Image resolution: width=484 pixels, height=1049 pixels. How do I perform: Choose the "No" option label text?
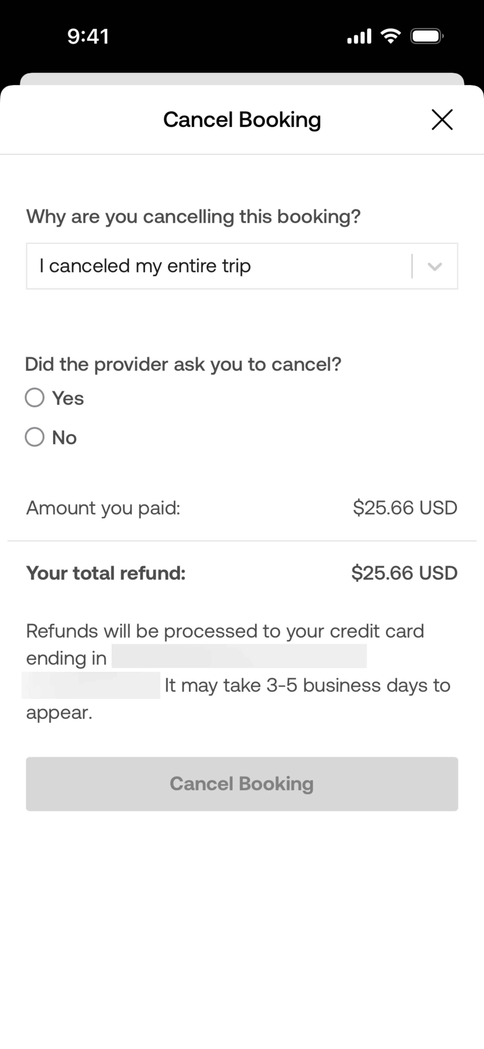[64, 438]
